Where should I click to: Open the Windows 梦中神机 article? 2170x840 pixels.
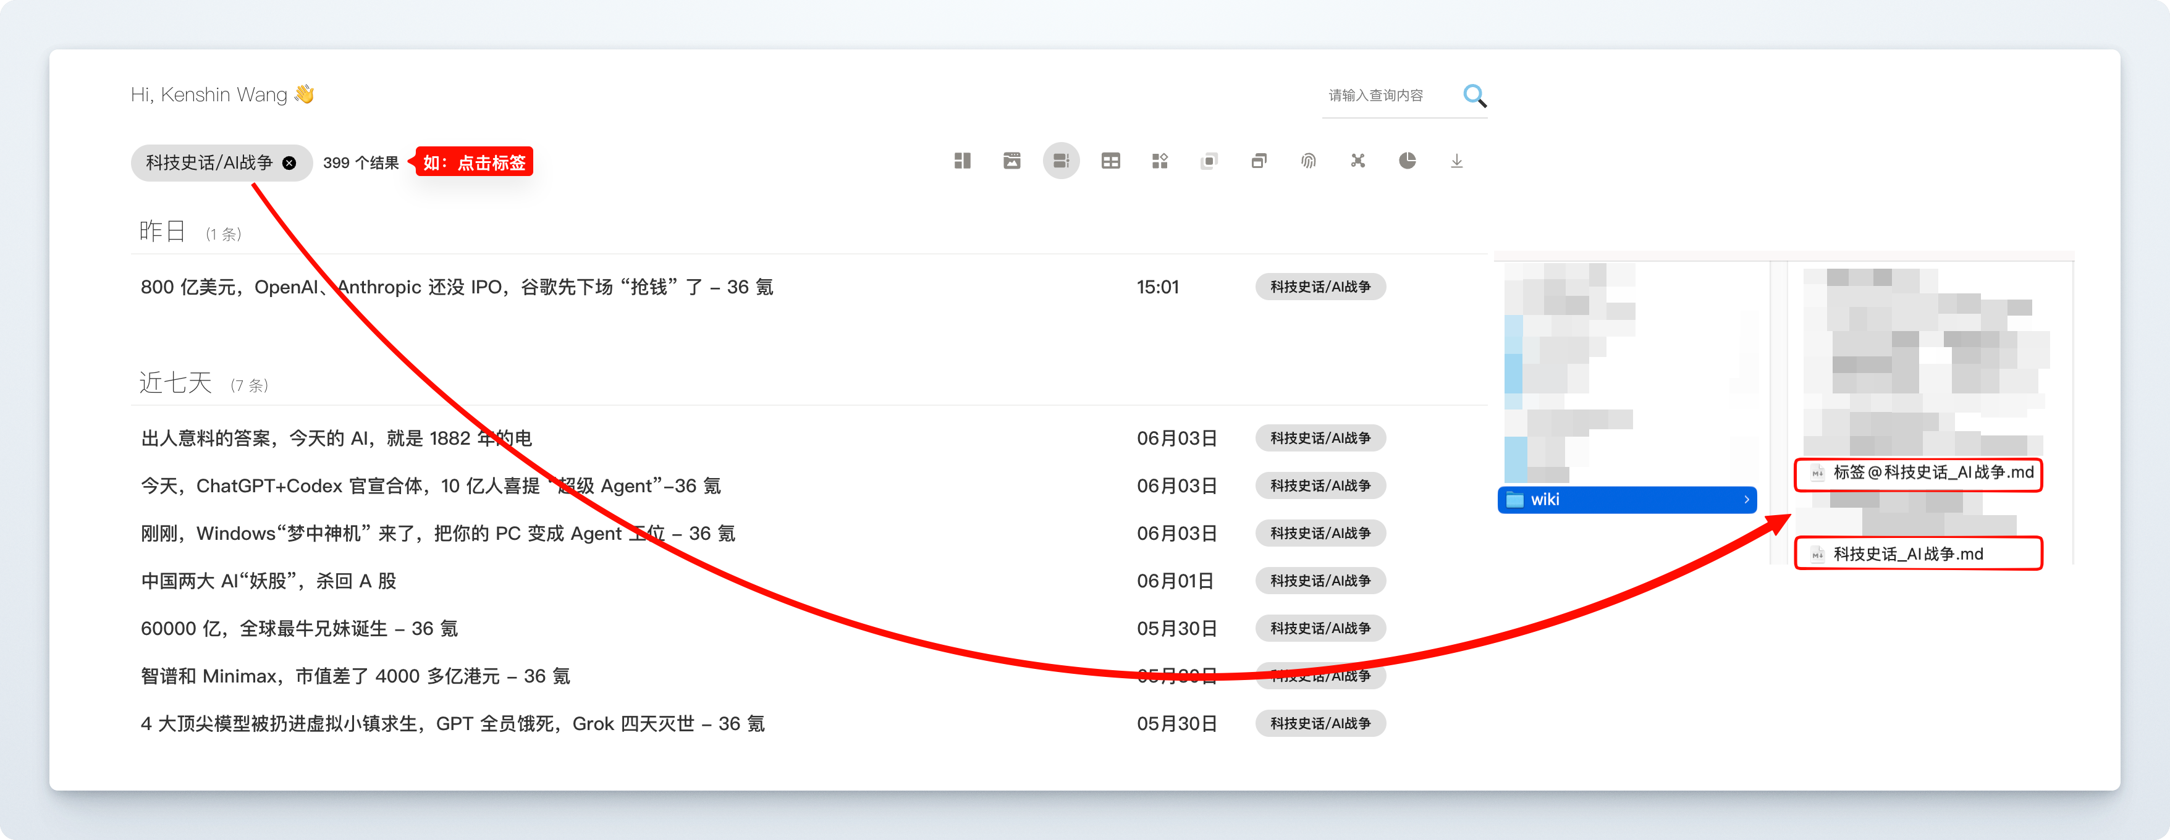(x=438, y=534)
